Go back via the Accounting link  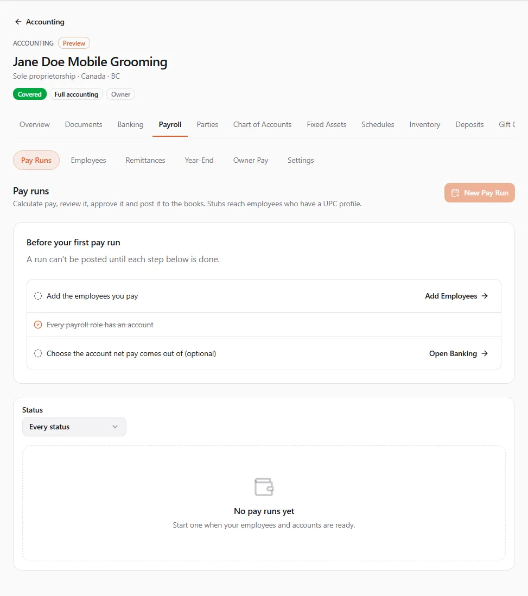pyautogui.click(x=40, y=22)
